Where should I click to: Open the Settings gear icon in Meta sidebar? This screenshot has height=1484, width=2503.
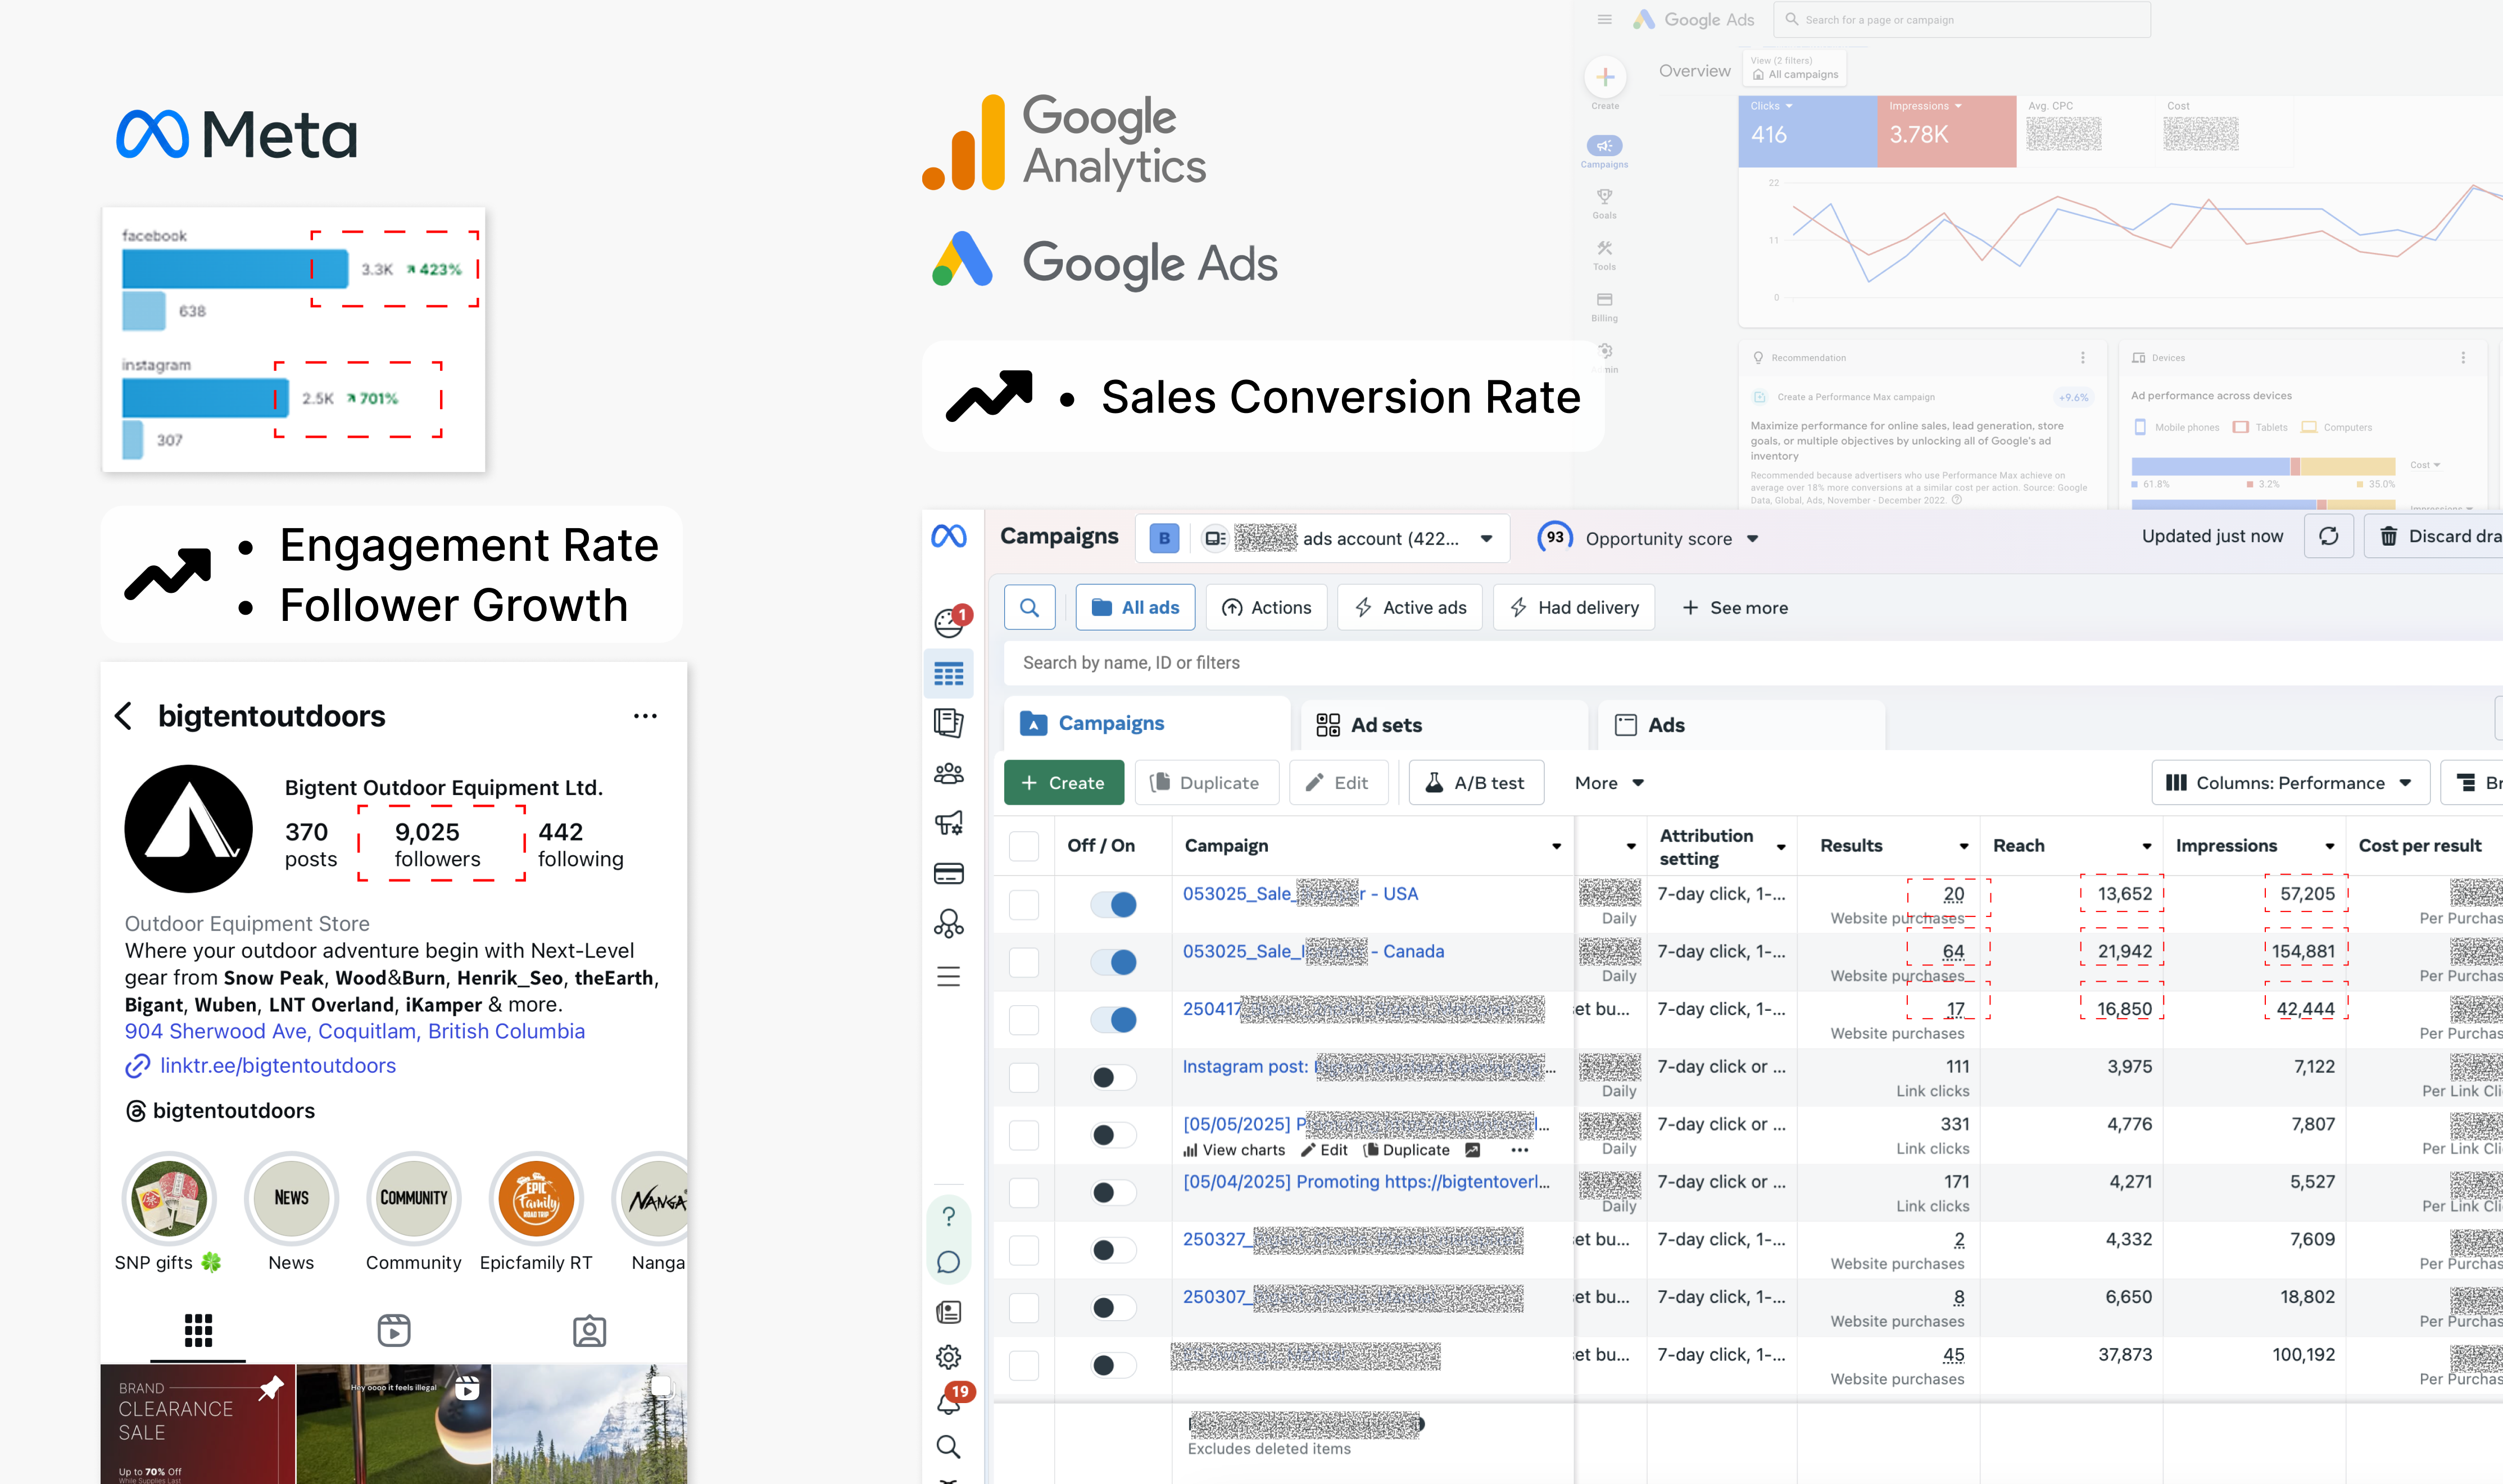tap(948, 1357)
